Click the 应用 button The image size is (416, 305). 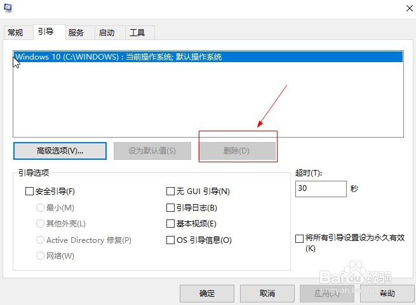327,294
